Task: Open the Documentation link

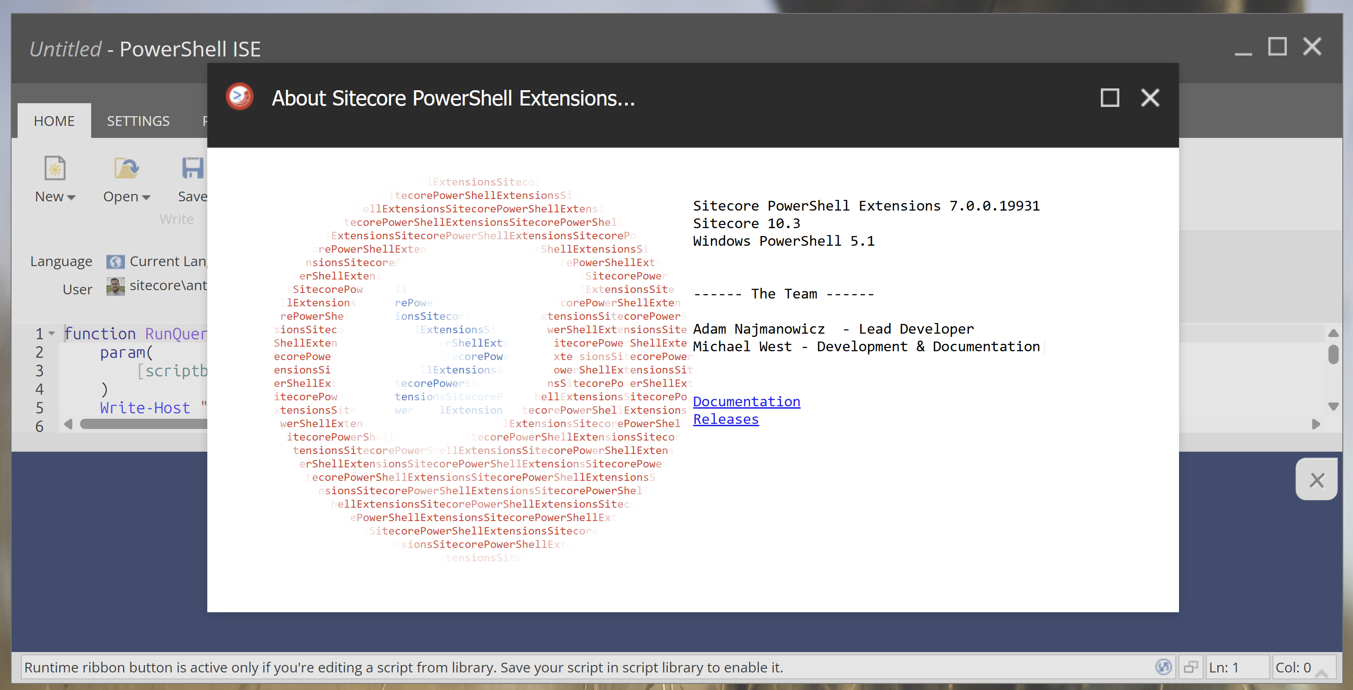Action: coord(746,401)
